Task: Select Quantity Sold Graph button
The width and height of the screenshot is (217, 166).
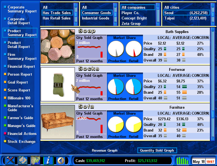Action: (x=157, y=150)
